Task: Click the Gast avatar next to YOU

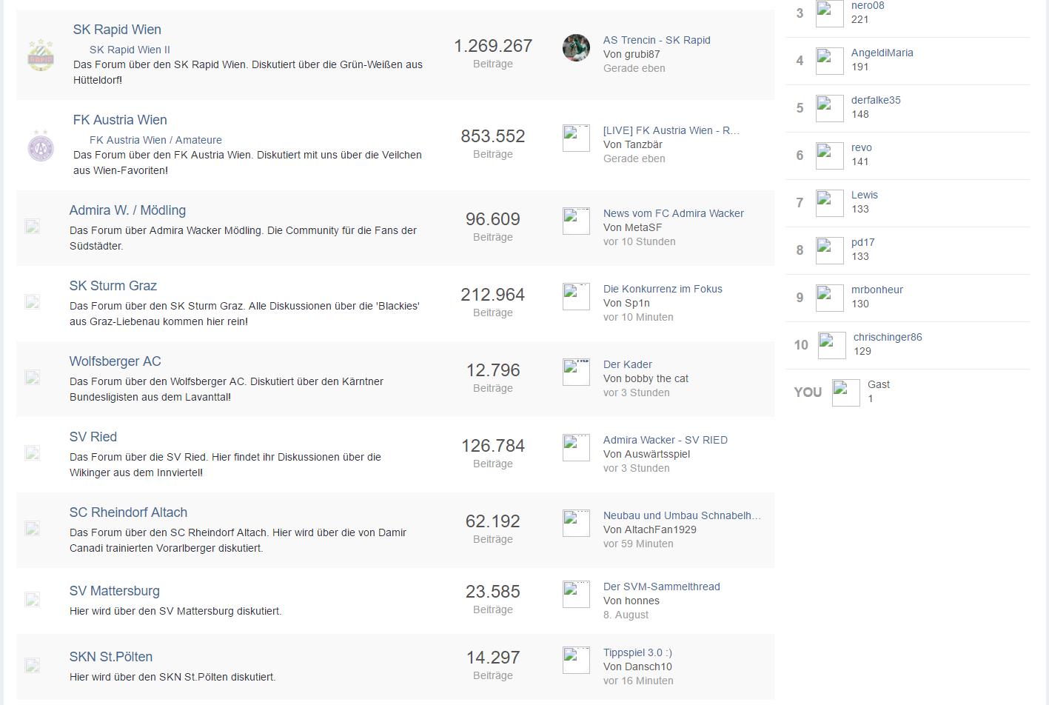Action: 845,392
